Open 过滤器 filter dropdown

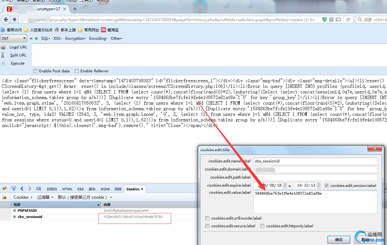[x=45, y=197]
